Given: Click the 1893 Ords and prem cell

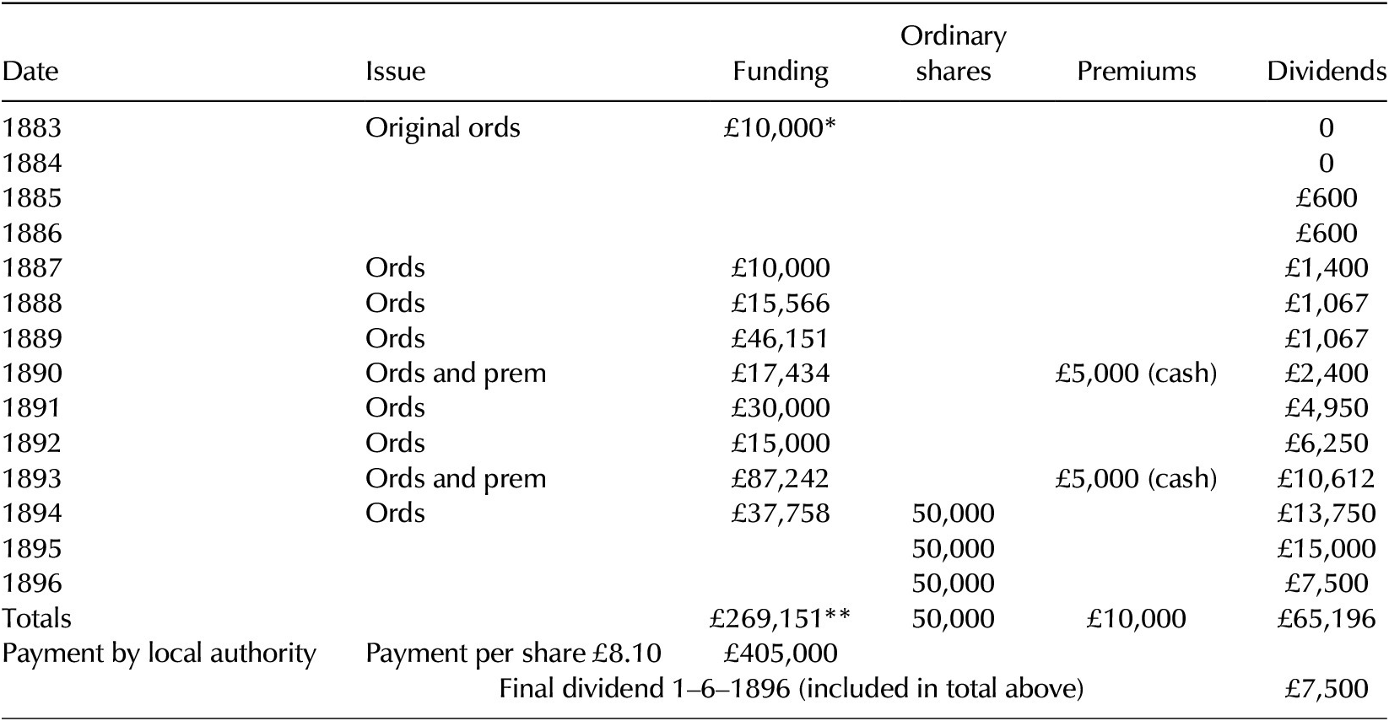Looking at the screenshot, I should 456,479.
